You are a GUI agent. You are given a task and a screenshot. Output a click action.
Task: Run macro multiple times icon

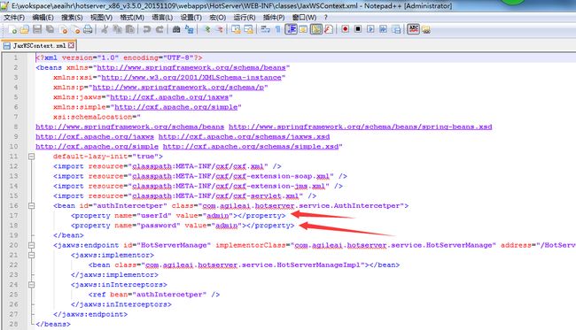pos(383,29)
